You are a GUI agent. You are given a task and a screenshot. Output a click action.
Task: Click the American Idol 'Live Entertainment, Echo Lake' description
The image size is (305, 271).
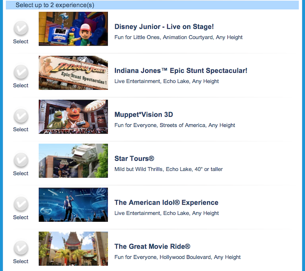[x=166, y=213]
